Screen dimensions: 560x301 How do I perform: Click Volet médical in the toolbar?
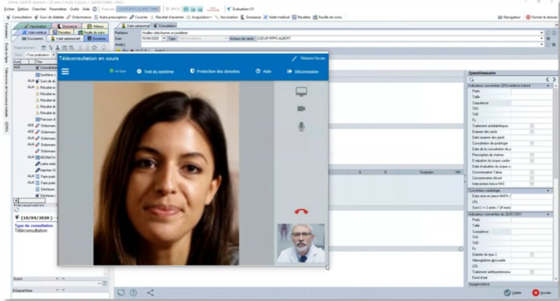[276, 17]
